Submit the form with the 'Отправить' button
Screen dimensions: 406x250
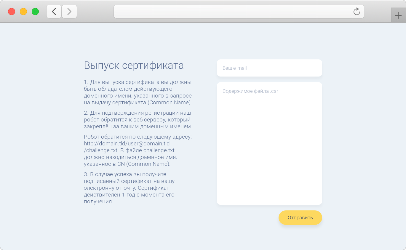pyautogui.click(x=300, y=218)
